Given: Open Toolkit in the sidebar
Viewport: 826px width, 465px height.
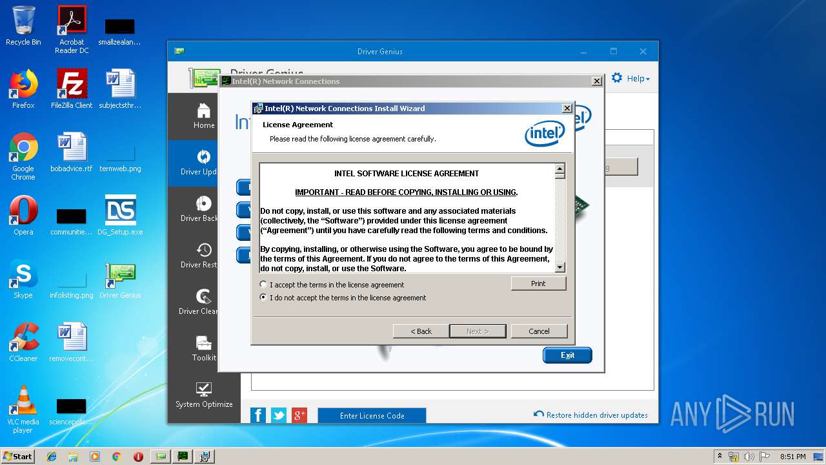Looking at the screenshot, I should pos(204,349).
